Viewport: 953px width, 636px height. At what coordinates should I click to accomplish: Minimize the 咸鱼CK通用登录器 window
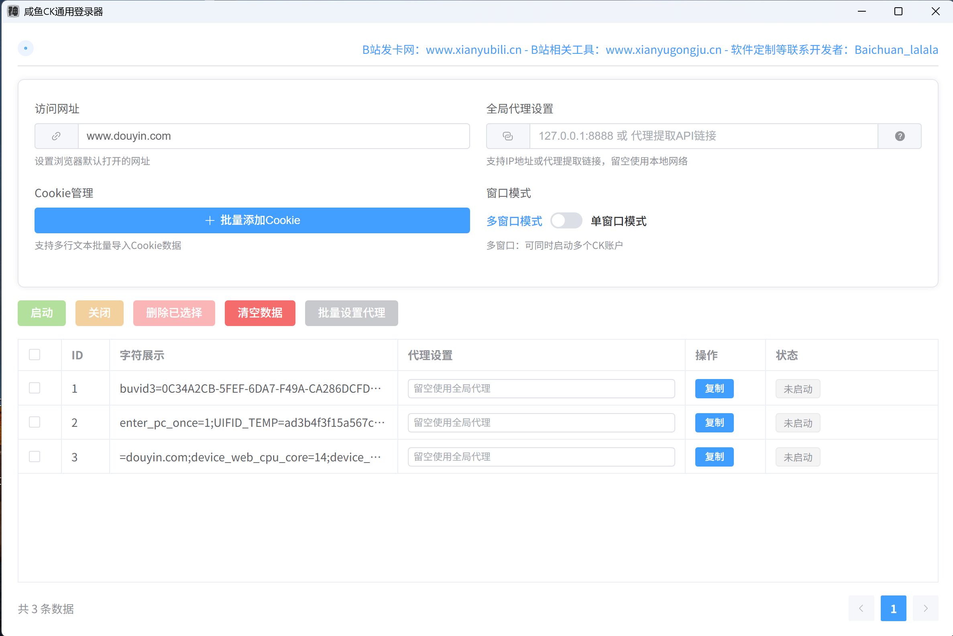[862, 11]
